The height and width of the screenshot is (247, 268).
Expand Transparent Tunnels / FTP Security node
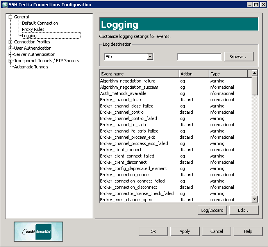click(x=11, y=61)
